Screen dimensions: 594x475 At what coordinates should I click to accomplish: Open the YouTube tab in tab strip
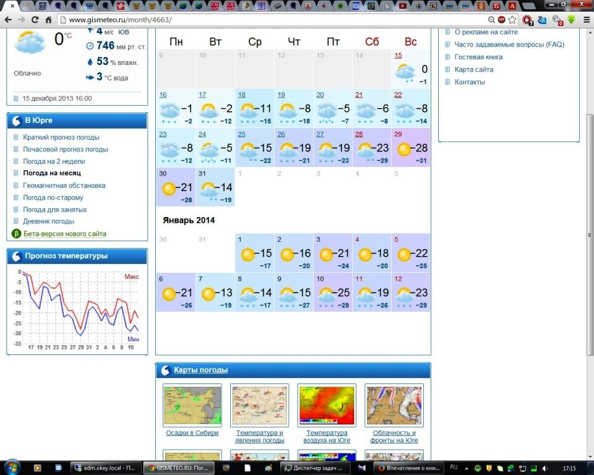403,6
